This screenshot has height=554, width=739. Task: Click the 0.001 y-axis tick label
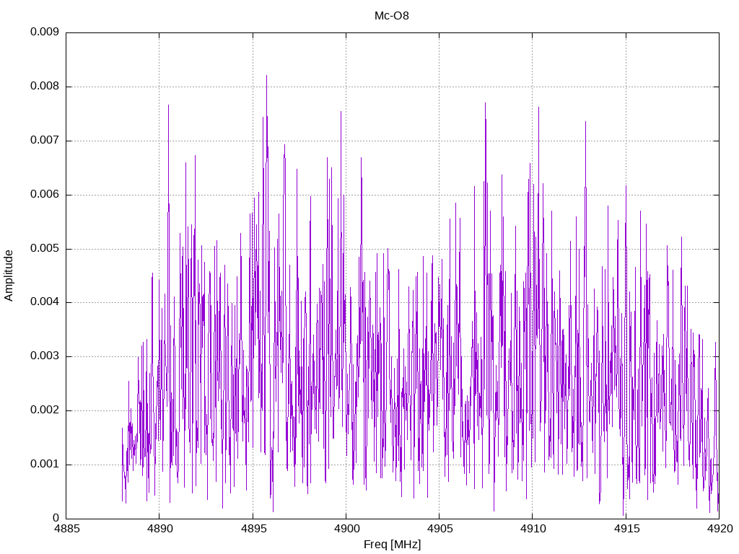coord(45,464)
